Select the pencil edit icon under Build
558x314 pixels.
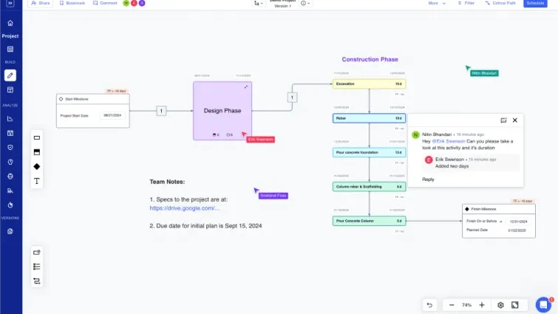[10, 75]
